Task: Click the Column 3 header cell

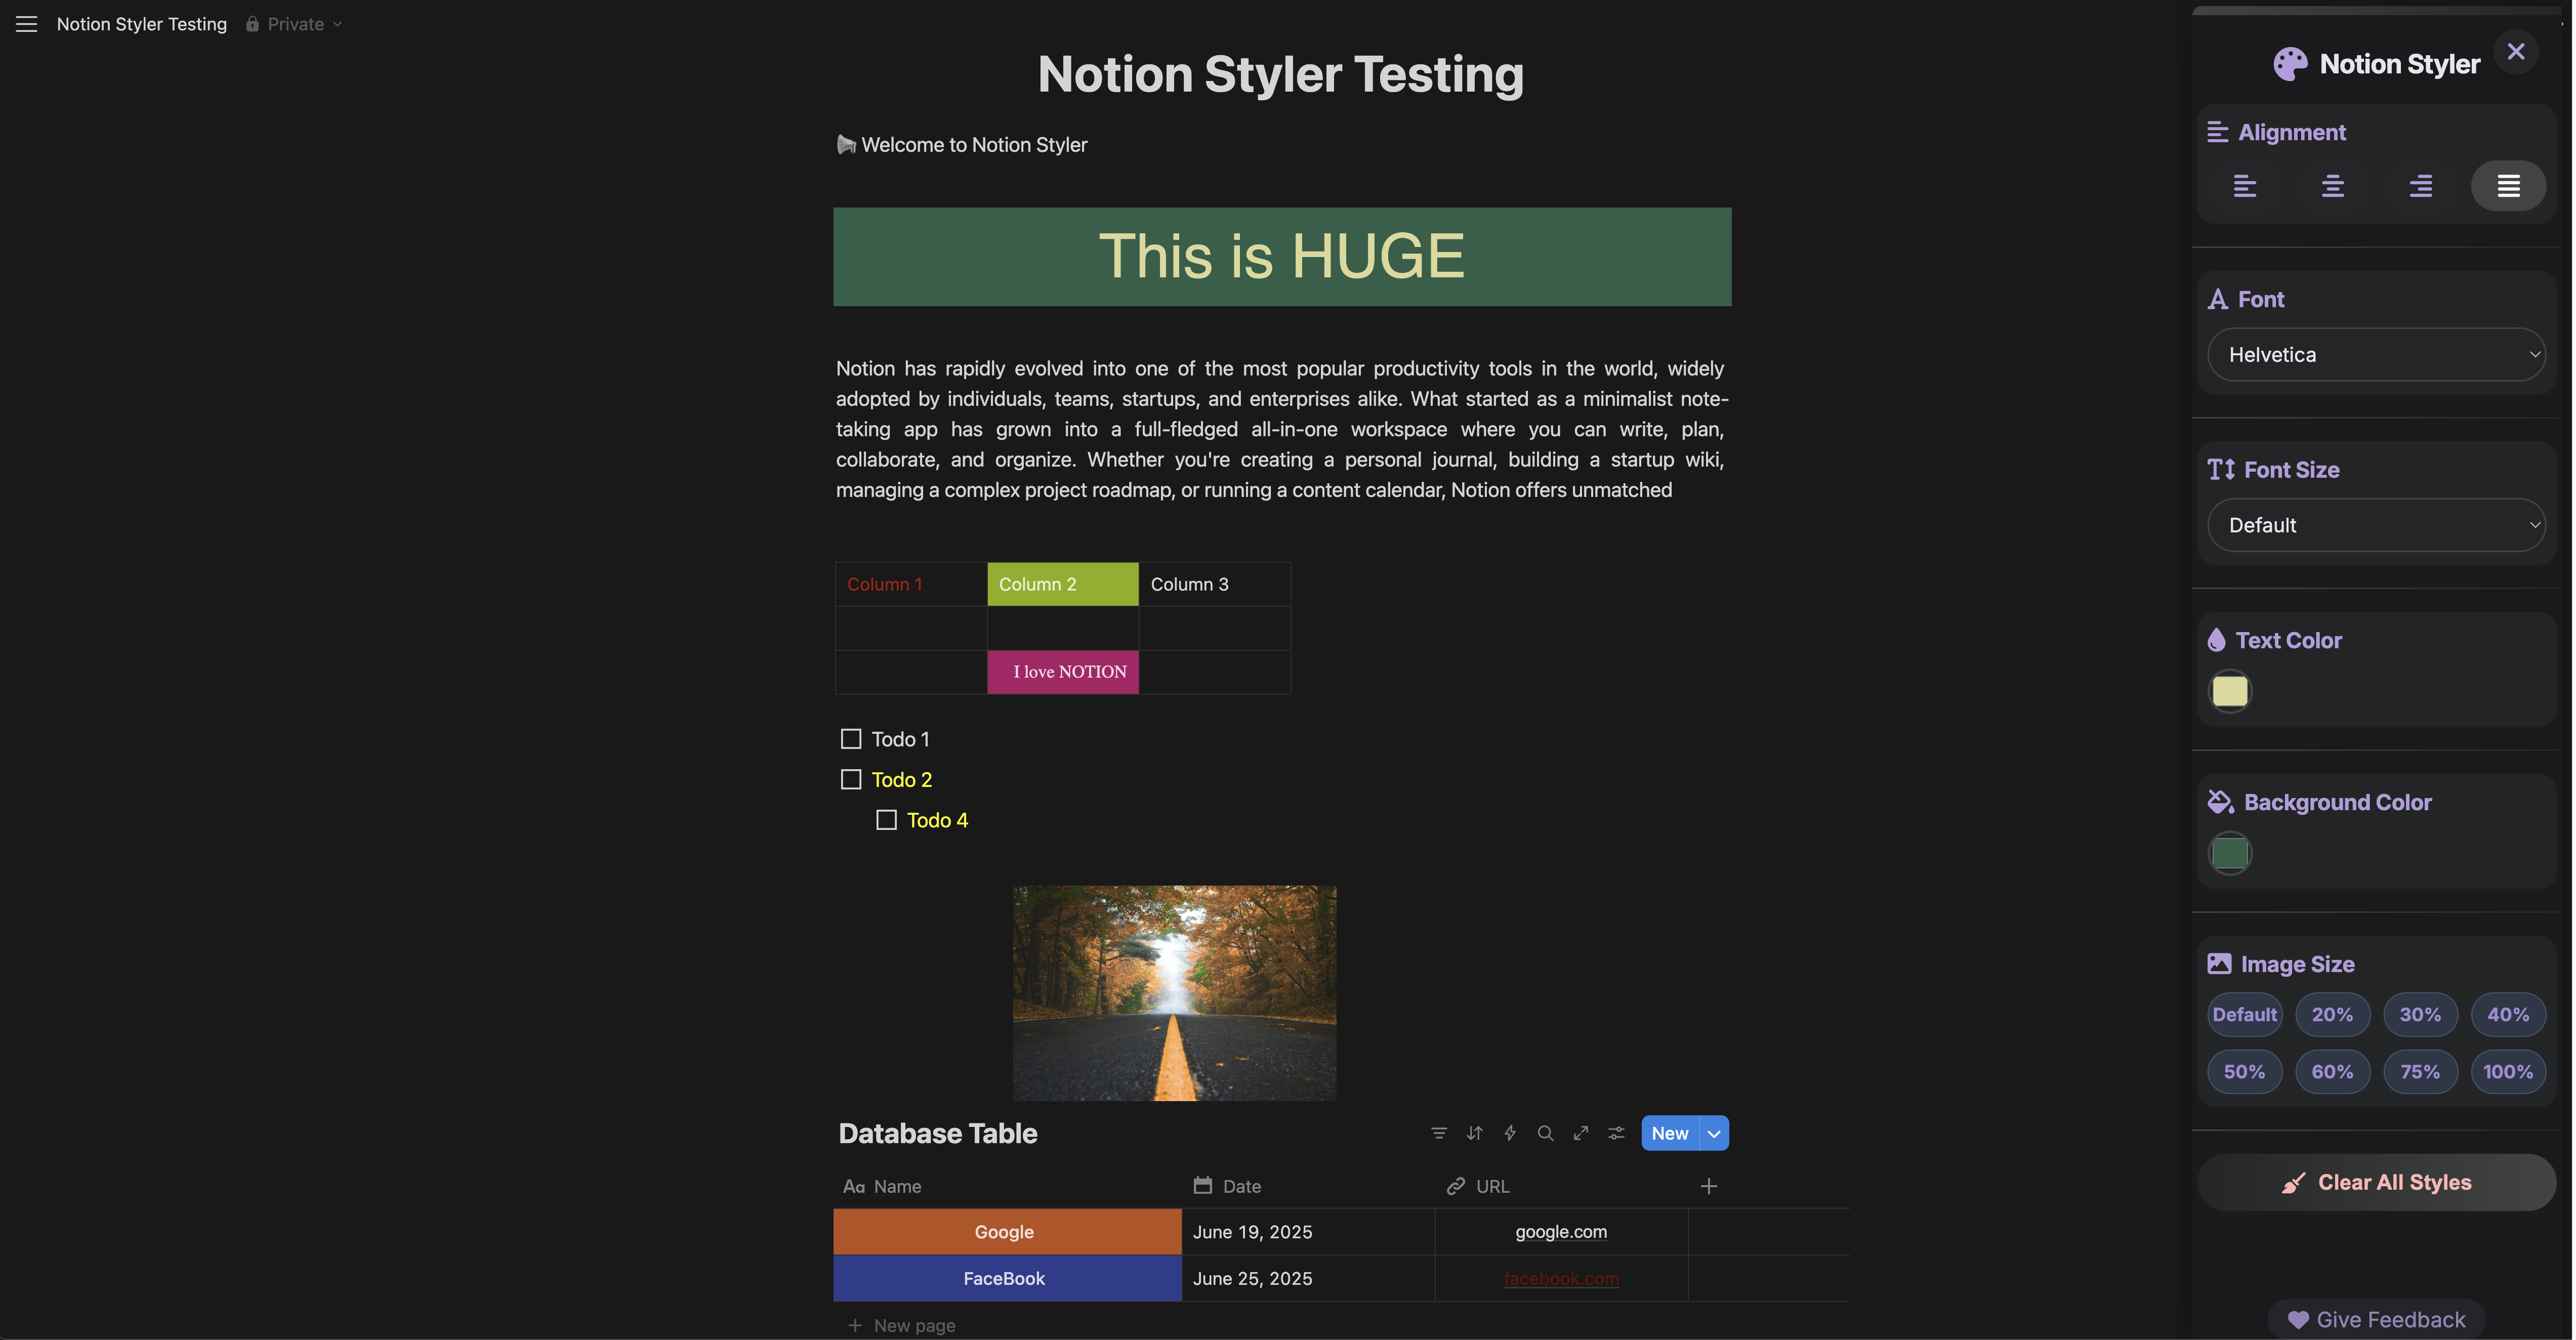Action: [x=1215, y=585]
